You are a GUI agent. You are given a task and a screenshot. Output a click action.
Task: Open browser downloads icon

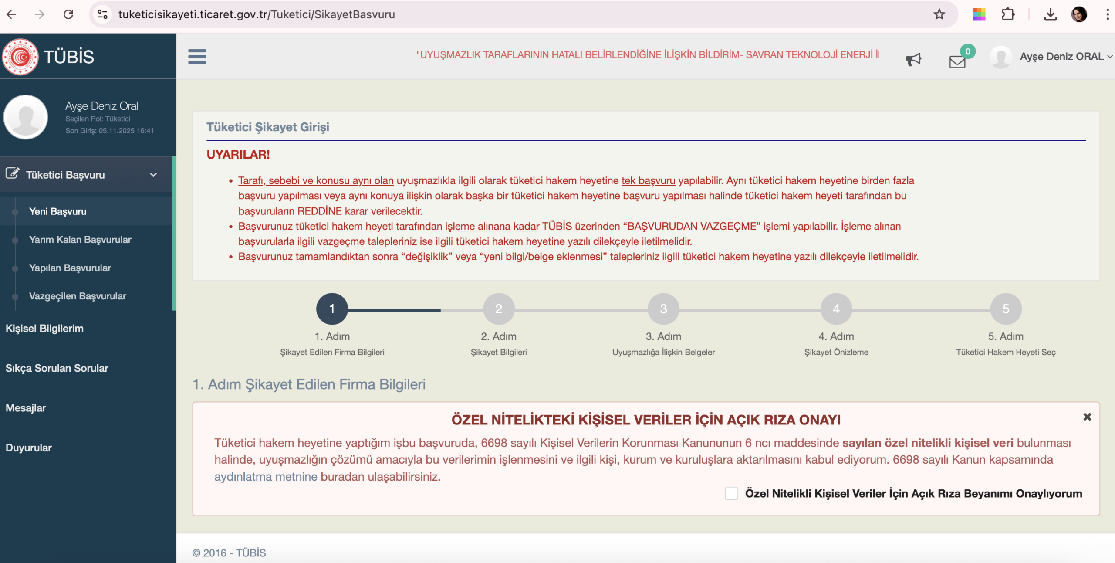click(x=1050, y=14)
